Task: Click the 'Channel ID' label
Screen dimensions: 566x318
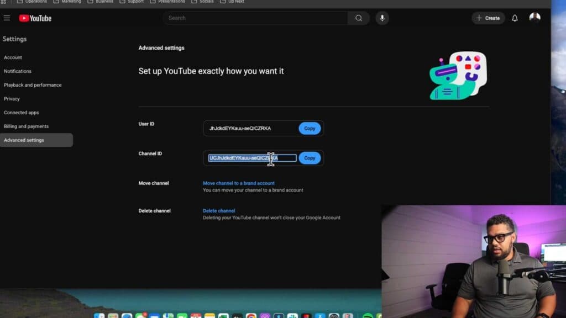Action: [150, 153]
